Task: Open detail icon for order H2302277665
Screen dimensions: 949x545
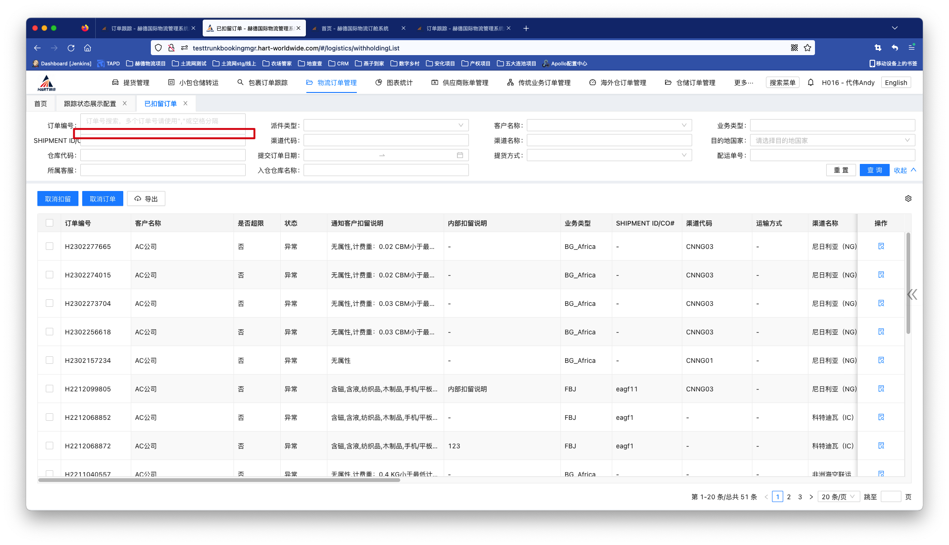Action: point(881,246)
